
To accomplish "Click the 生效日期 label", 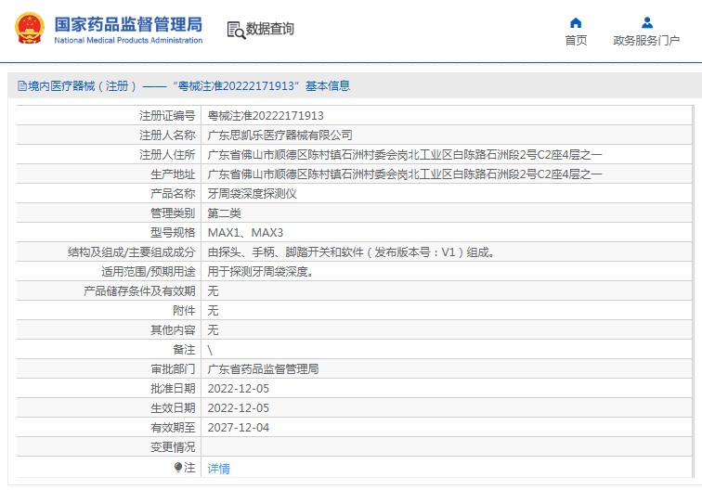I will point(173,408).
